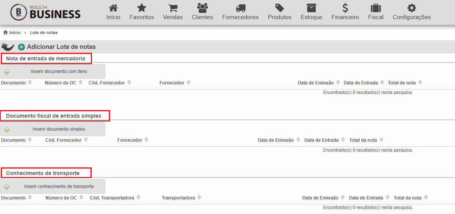Open the Estoque box menu
455x214 pixels.
point(311,12)
